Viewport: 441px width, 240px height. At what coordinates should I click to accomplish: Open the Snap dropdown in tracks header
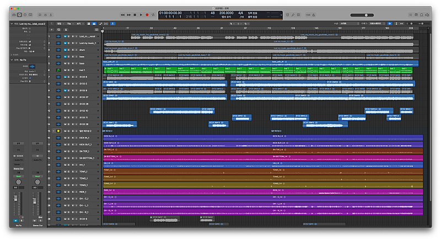coord(350,24)
